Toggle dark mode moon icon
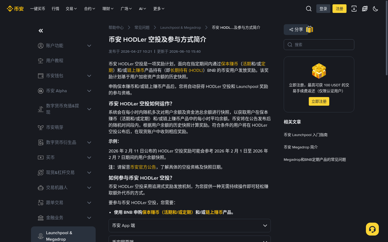Image resolution: width=388 pixels, height=242 pixels. [376, 9]
